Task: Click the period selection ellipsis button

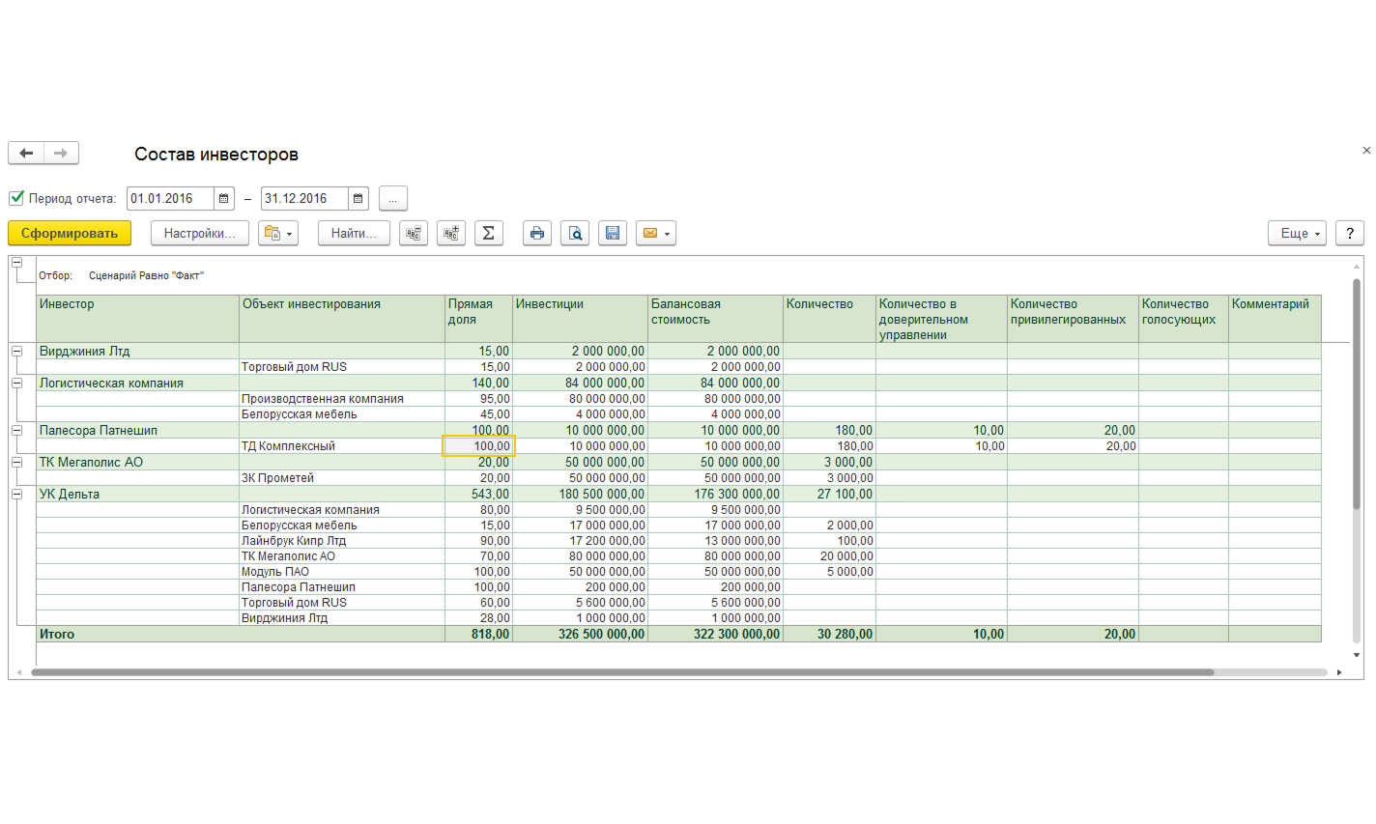Action: (x=393, y=198)
